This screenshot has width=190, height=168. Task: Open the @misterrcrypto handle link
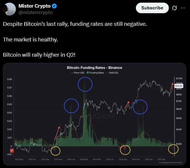tap(36, 12)
